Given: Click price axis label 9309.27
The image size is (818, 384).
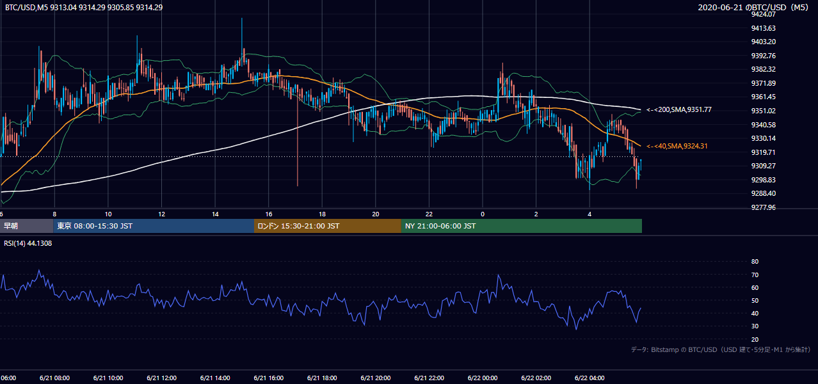Looking at the screenshot, I should 764,166.
